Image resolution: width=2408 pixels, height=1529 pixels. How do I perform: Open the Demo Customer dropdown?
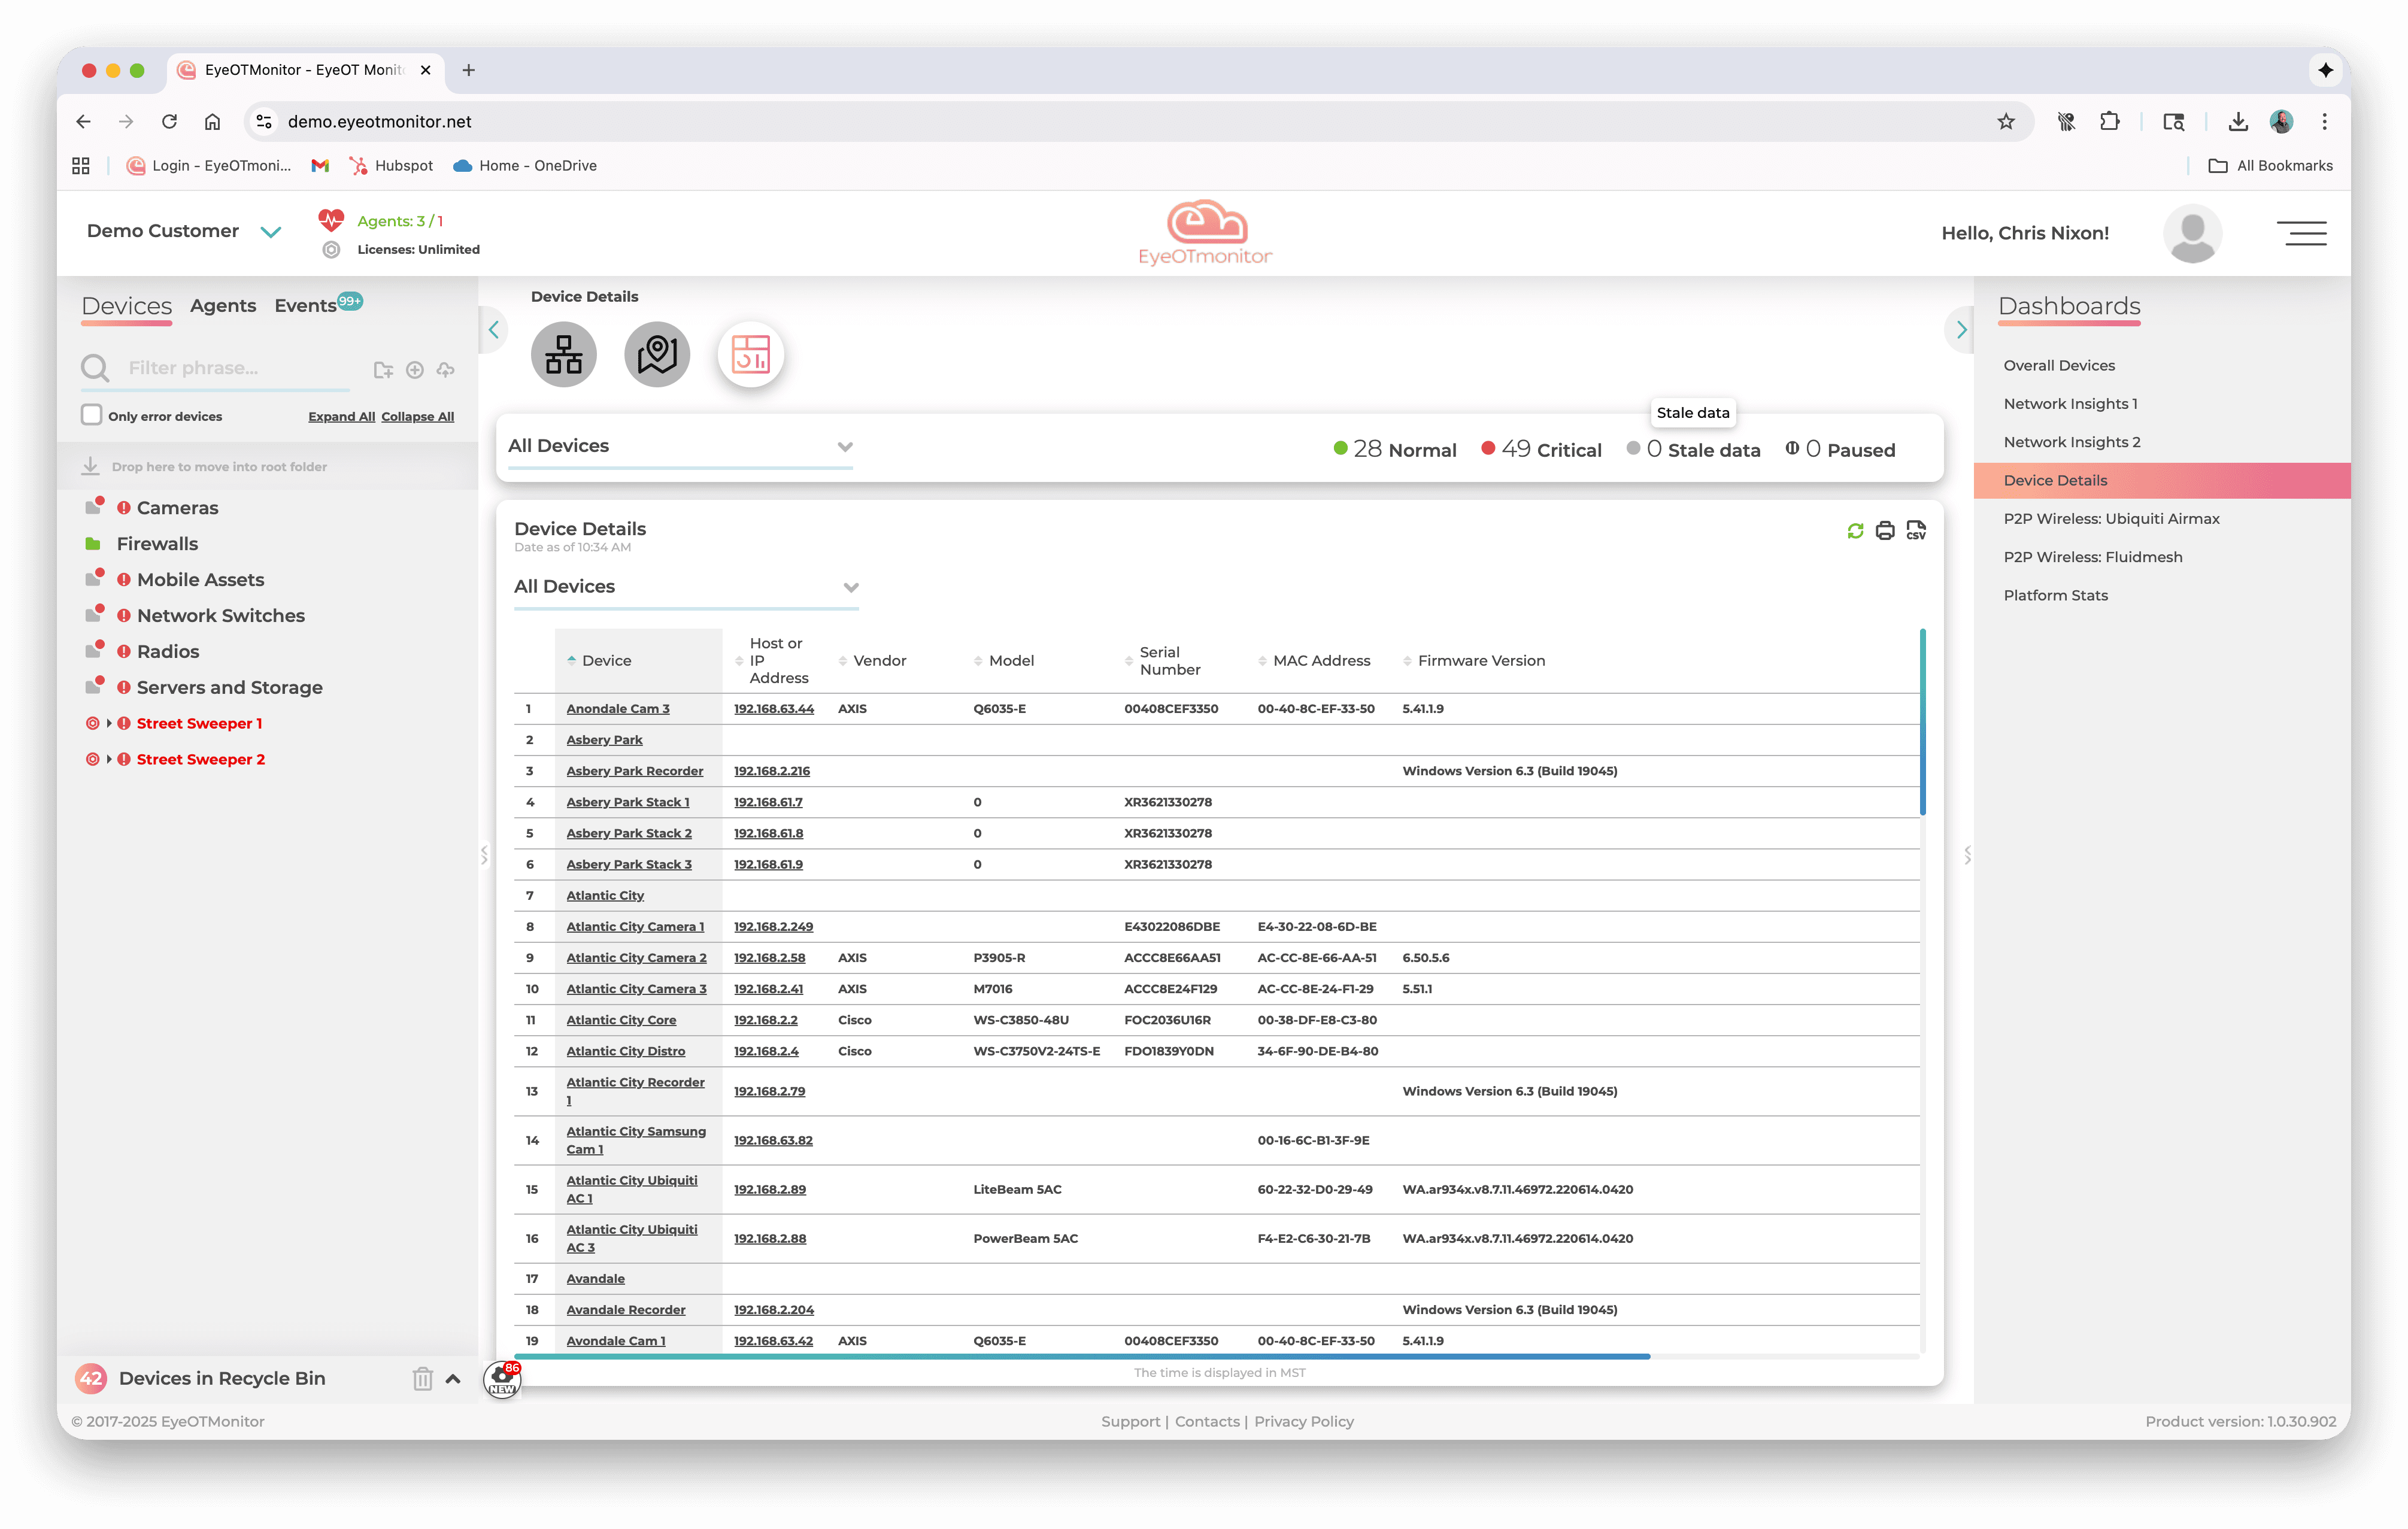[270, 232]
